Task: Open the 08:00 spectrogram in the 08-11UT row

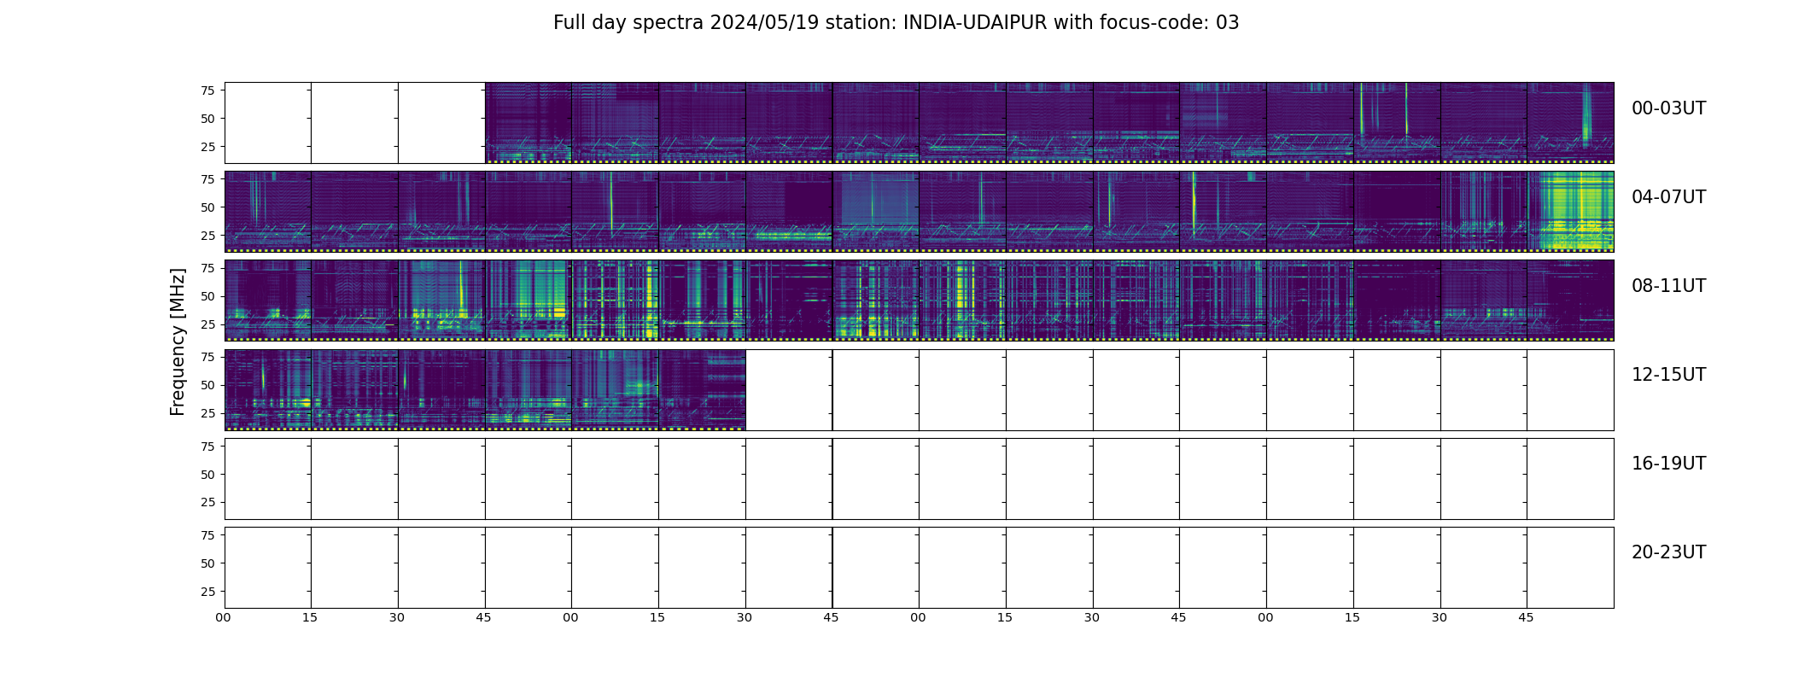Action: (267, 301)
